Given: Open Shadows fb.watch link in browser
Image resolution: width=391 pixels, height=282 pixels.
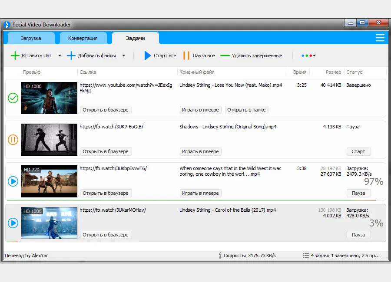Looking at the screenshot, I should tap(106, 151).
